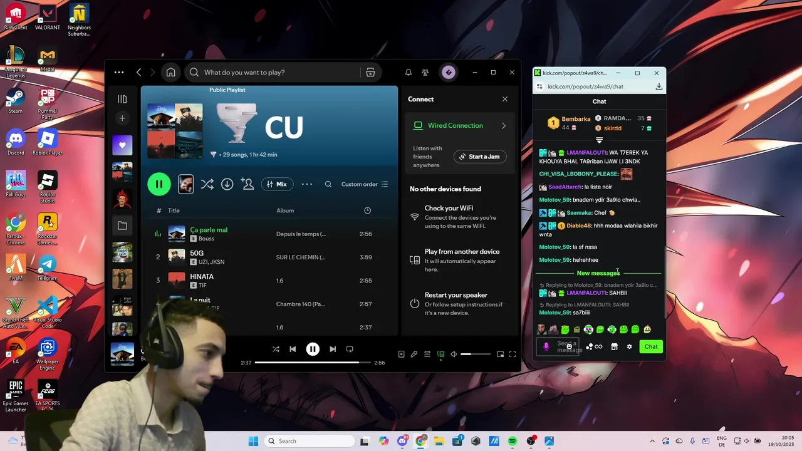
Task: Collapse Your Library sidebar
Action: point(122,99)
